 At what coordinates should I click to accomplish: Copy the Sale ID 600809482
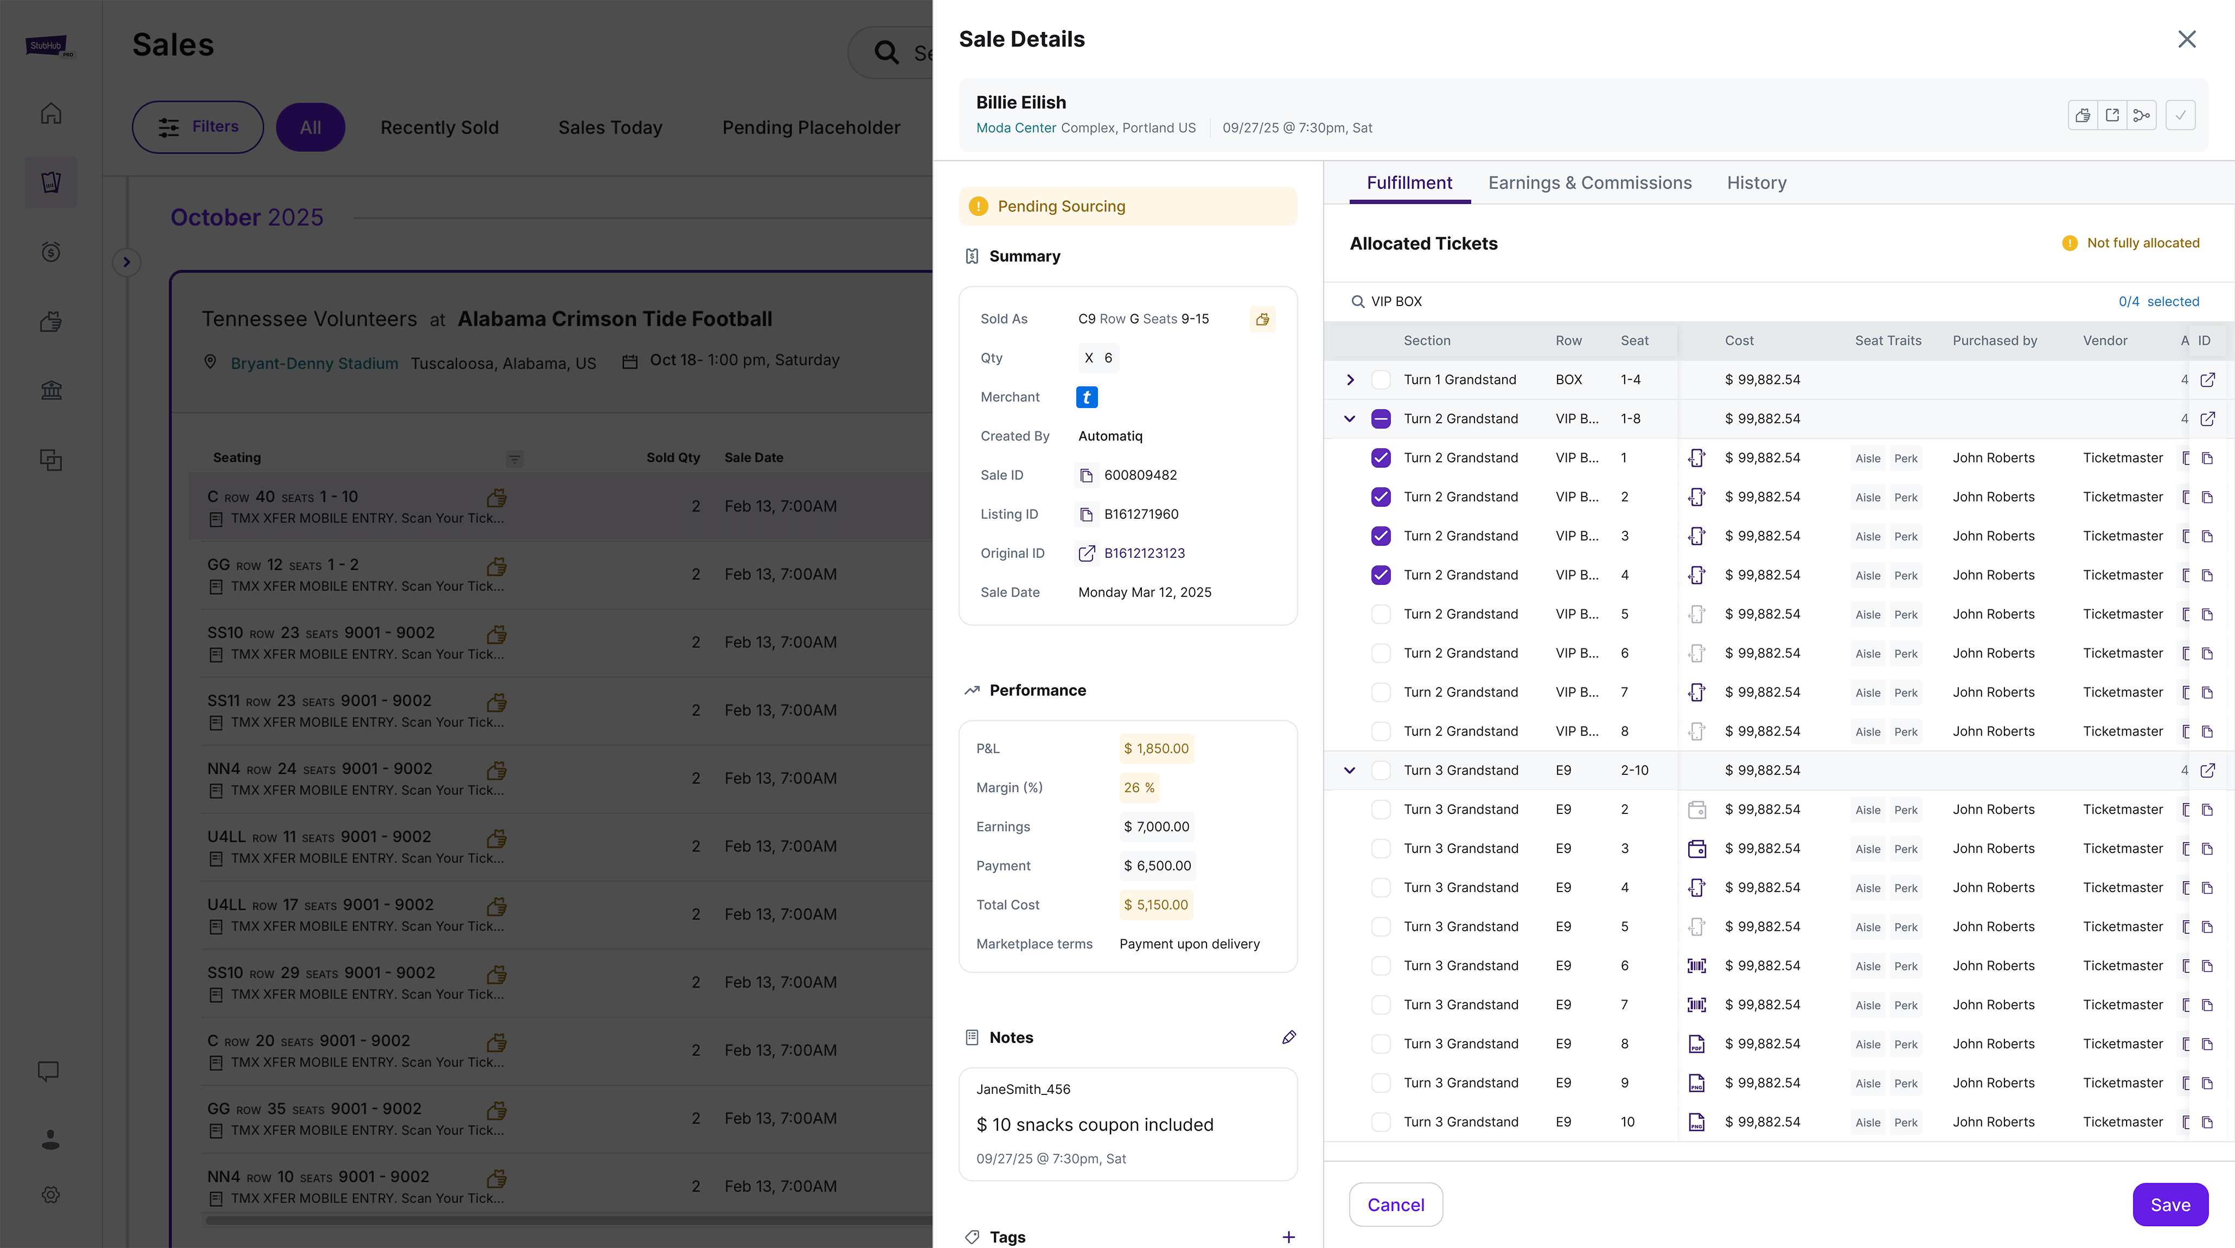tap(1086, 475)
